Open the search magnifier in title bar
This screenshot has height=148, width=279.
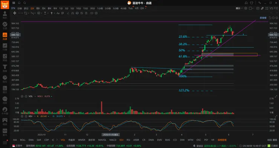25,3
